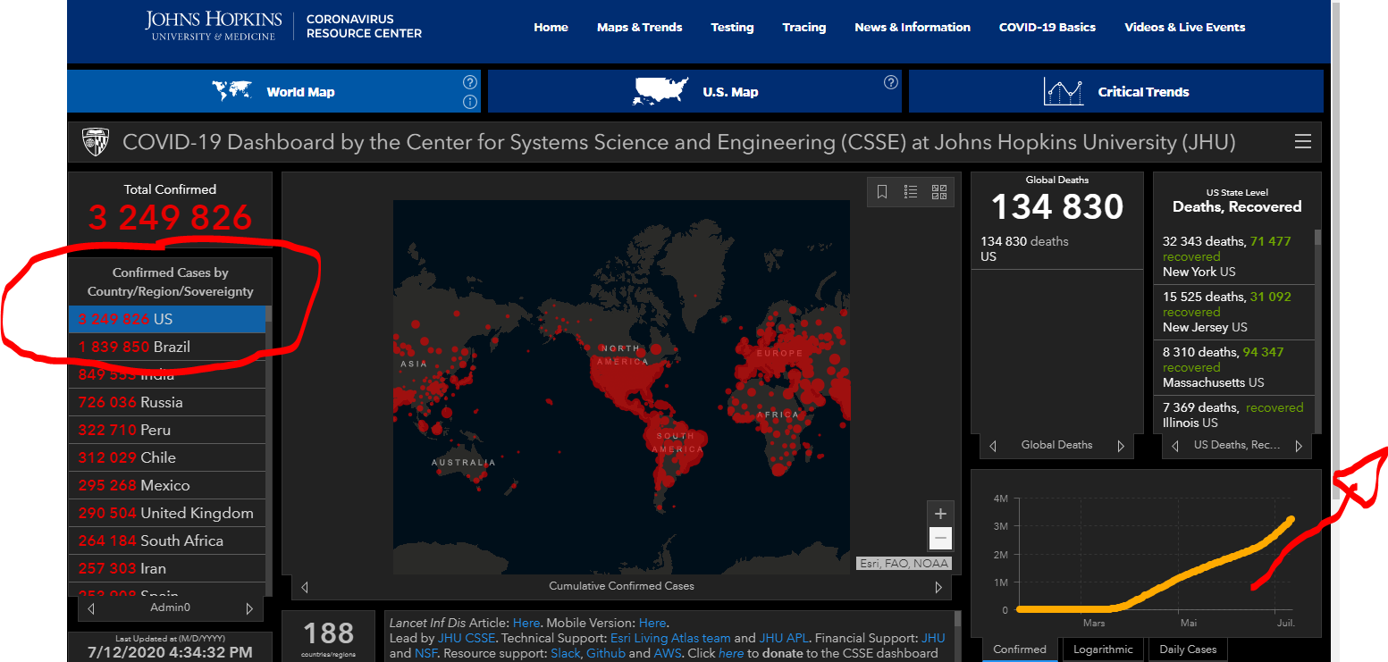Screen dimensions: 1388x662
Task: Click right arrow beside Cumulative Confirmed Cases
Action: (x=938, y=587)
